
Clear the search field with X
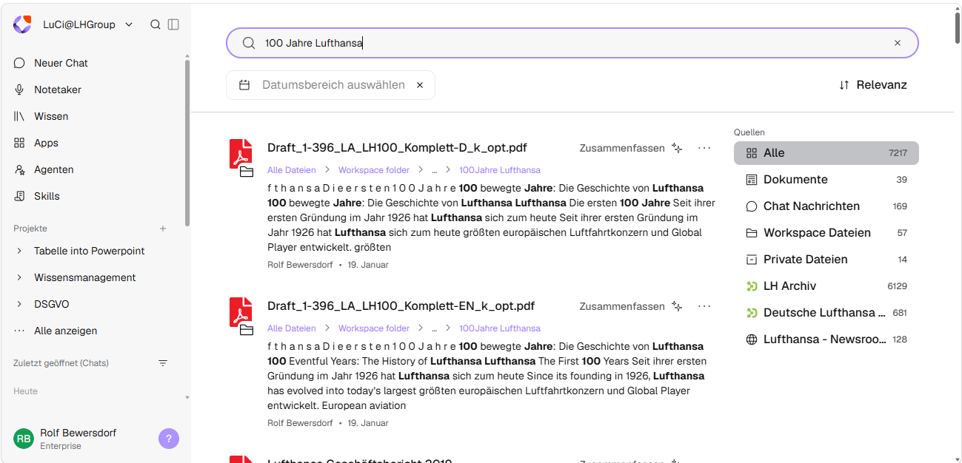point(898,43)
